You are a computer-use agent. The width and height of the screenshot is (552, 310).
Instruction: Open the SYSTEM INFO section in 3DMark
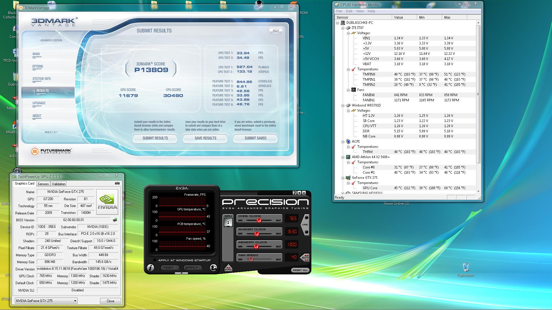42,79
